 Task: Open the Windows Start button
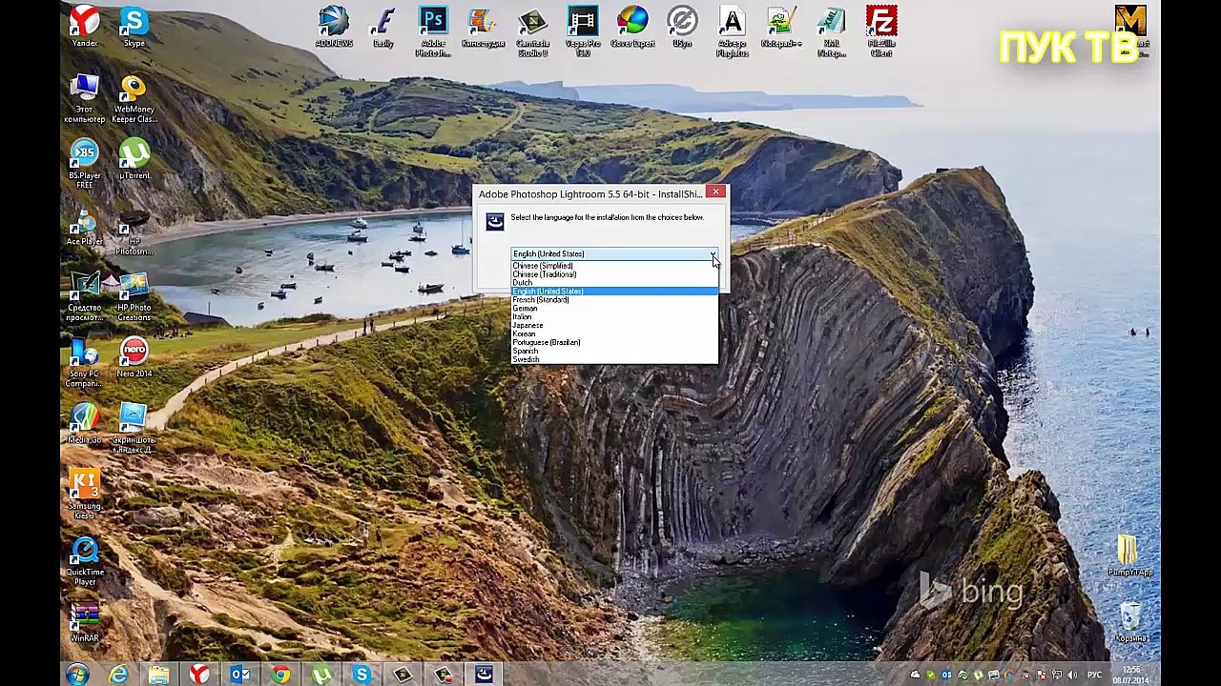(77, 675)
